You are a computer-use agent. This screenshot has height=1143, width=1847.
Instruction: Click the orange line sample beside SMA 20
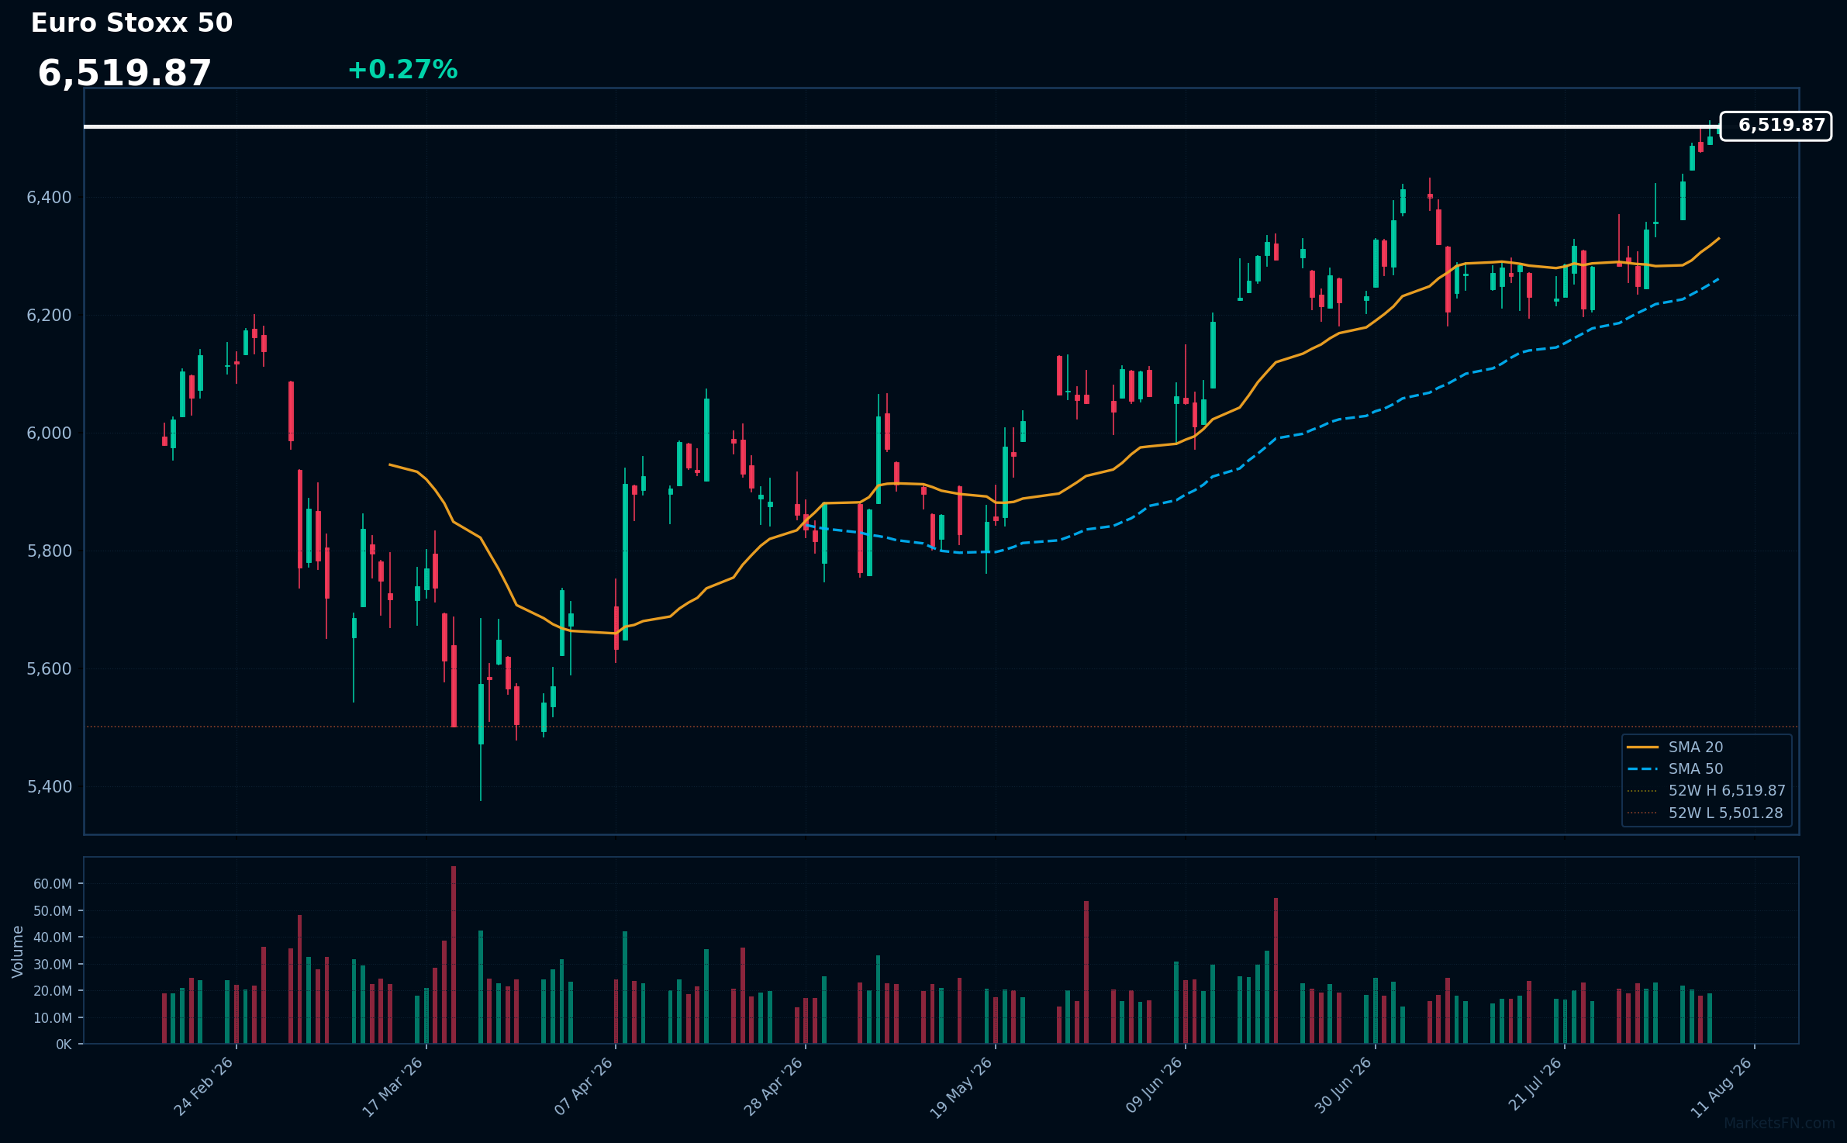point(1642,748)
